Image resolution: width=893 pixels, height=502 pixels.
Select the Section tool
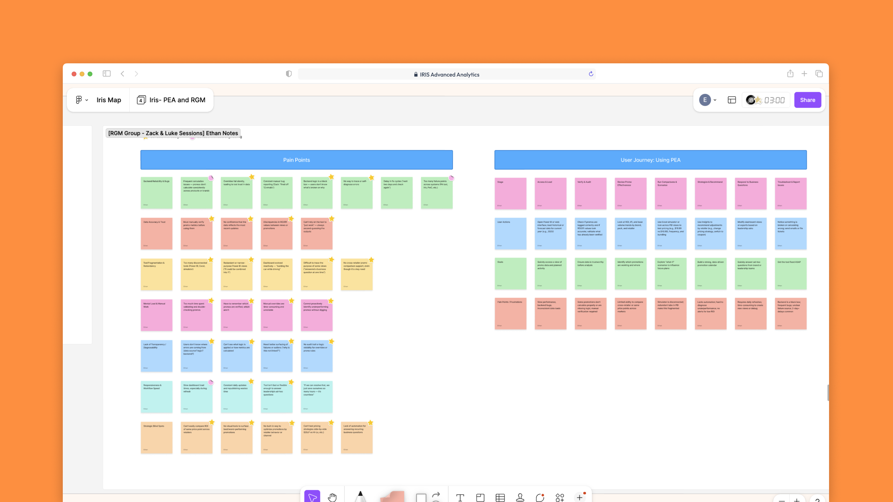click(480, 497)
